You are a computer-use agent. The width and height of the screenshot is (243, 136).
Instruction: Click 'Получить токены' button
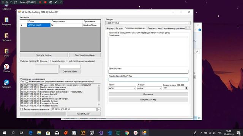point(44,55)
